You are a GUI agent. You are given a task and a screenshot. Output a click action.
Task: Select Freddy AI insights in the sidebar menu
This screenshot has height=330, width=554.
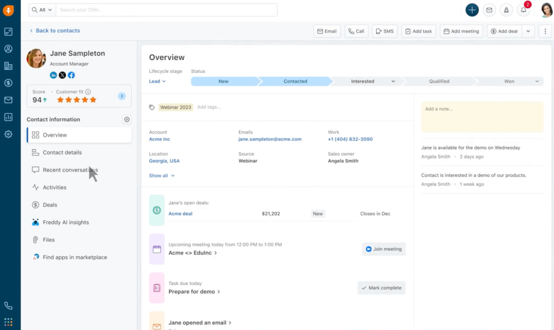(66, 222)
